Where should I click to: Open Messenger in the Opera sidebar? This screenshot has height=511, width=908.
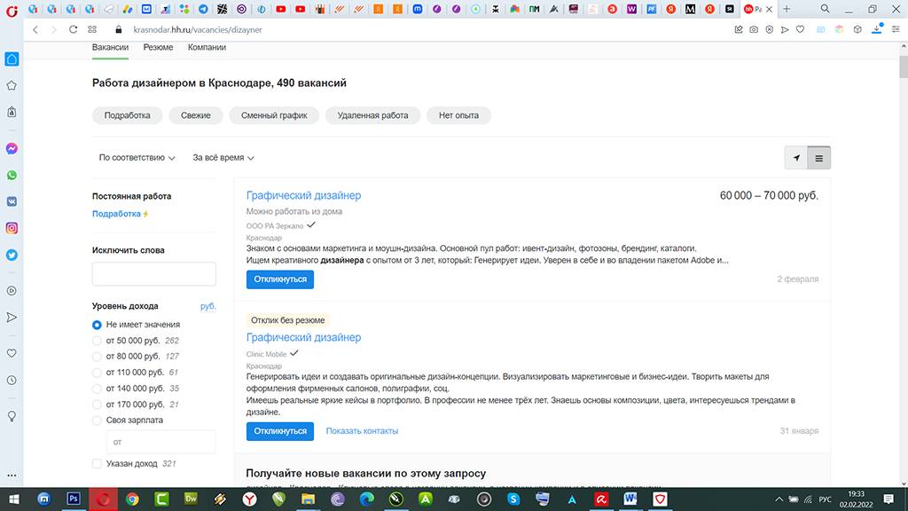pos(12,148)
